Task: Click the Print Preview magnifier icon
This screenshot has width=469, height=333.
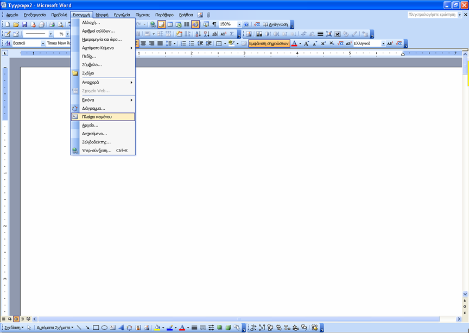Action: coord(60,24)
